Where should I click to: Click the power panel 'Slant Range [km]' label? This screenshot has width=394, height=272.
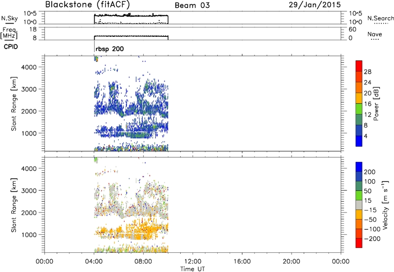[x=14, y=104]
